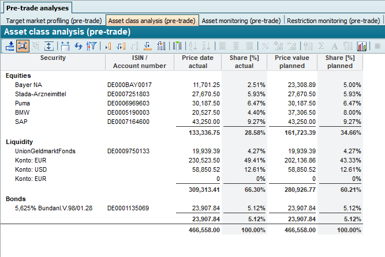
Task: Click the UnionGeldmarktFonds row
Action: [x=45, y=151]
